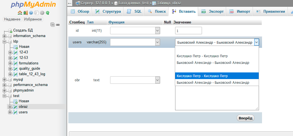Click database icon beside mysql
The width and height of the screenshot is (293, 136).
(10, 80)
